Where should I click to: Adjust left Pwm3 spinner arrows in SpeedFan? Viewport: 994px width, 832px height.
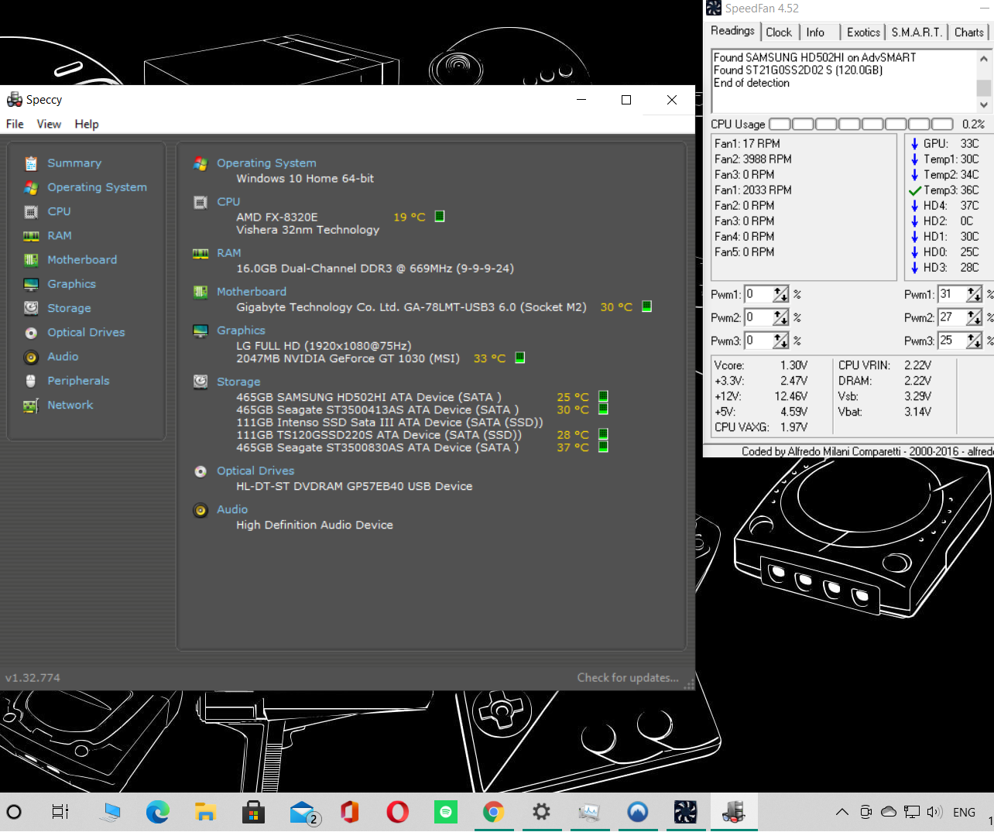pyautogui.click(x=780, y=341)
